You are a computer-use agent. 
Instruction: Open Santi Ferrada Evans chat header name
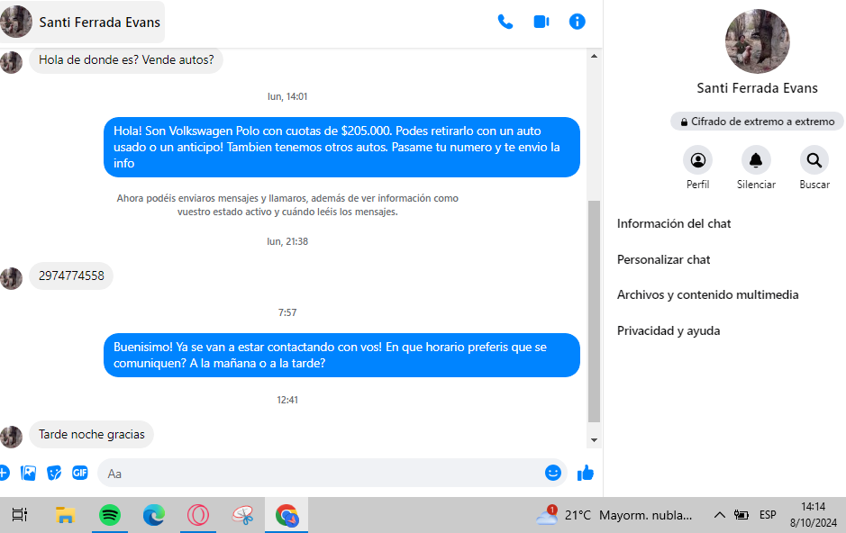tap(99, 22)
